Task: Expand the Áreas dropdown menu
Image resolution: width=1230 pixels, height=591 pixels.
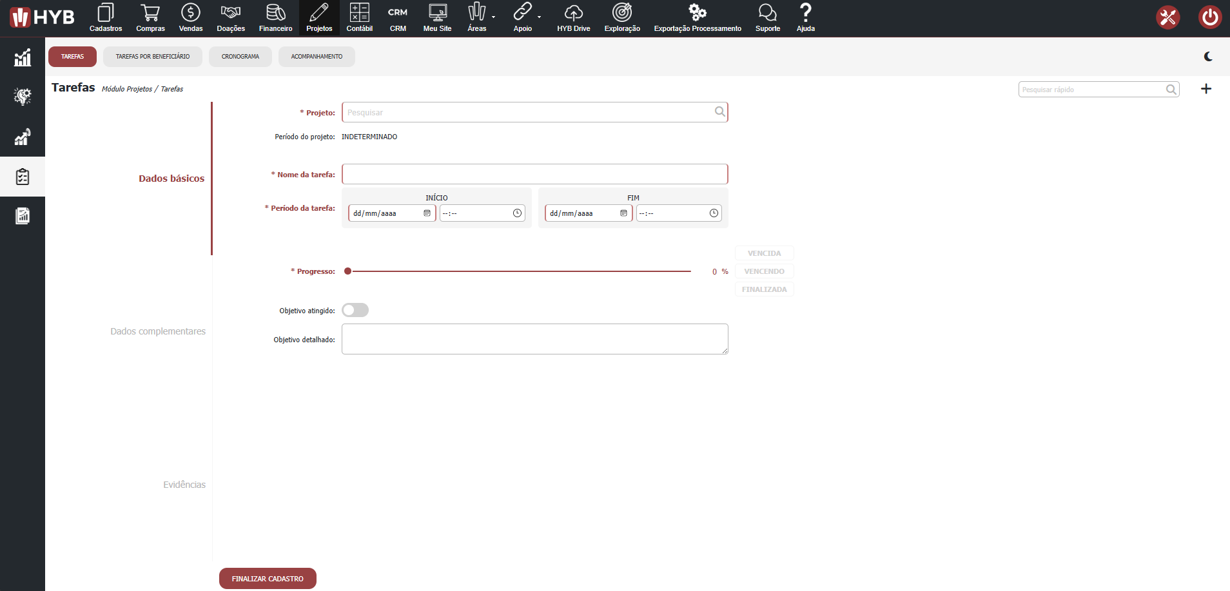Action: (493, 17)
